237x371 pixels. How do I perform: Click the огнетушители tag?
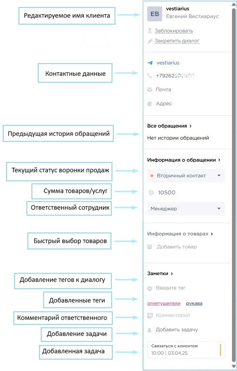(x=164, y=304)
